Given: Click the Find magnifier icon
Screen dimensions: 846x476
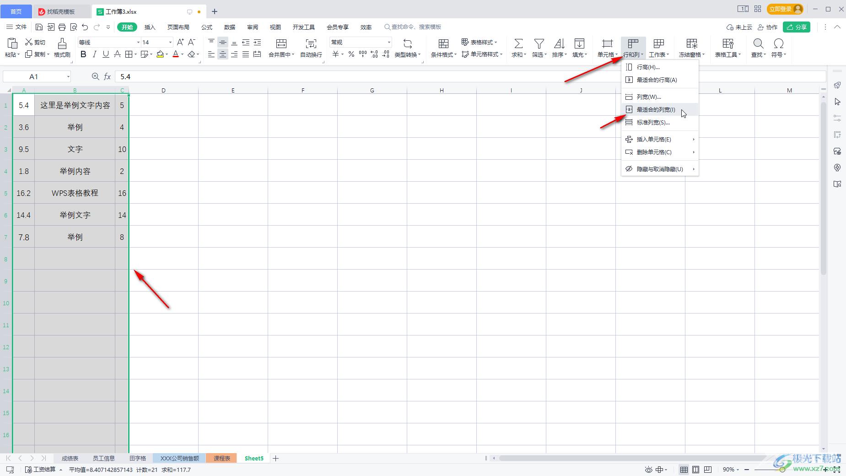Looking at the screenshot, I should [x=758, y=43].
